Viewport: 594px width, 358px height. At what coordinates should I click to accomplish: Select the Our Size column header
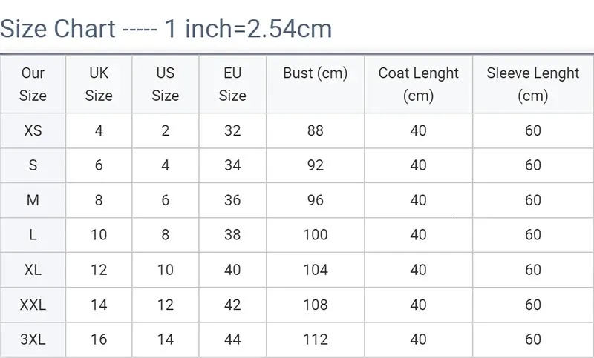(33, 84)
